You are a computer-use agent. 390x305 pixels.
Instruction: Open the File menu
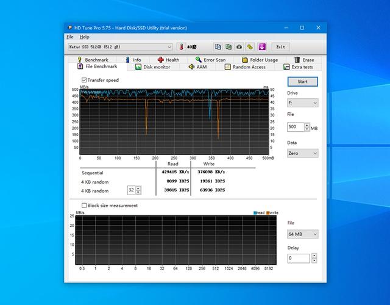(70, 37)
